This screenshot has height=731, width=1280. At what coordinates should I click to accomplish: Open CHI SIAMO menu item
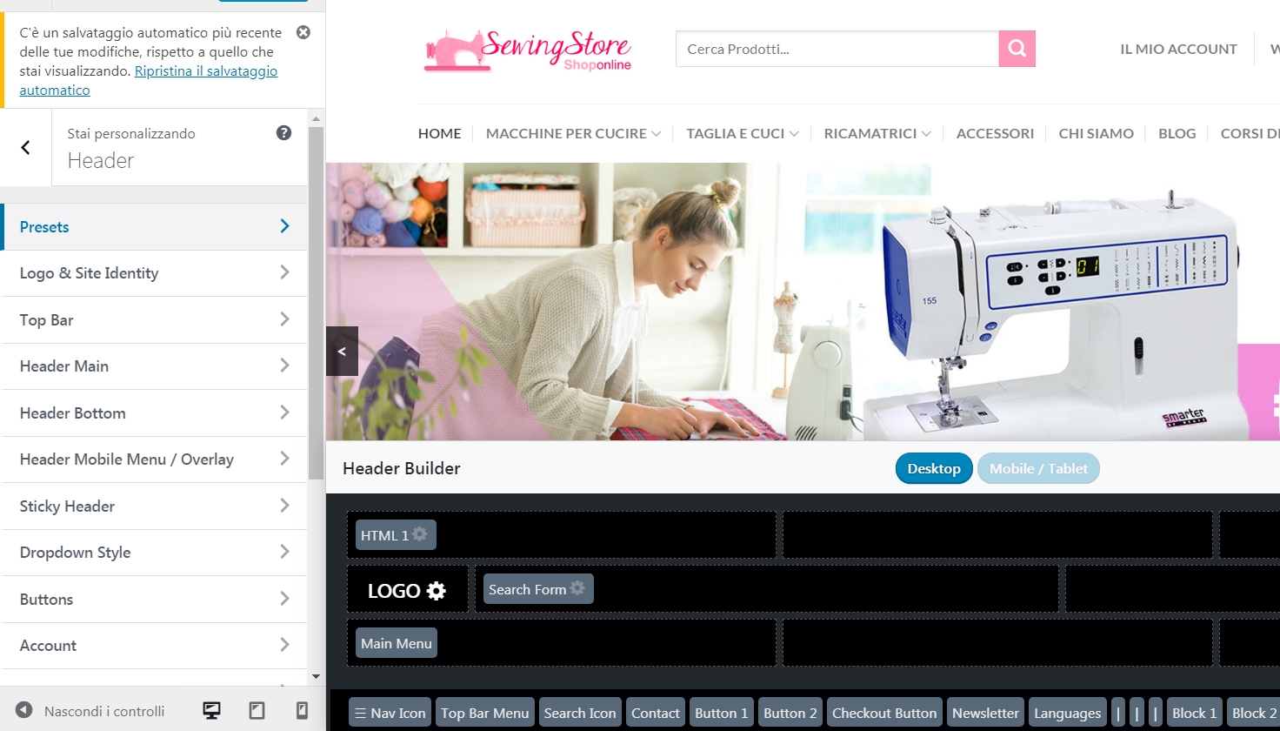pos(1097,133)
